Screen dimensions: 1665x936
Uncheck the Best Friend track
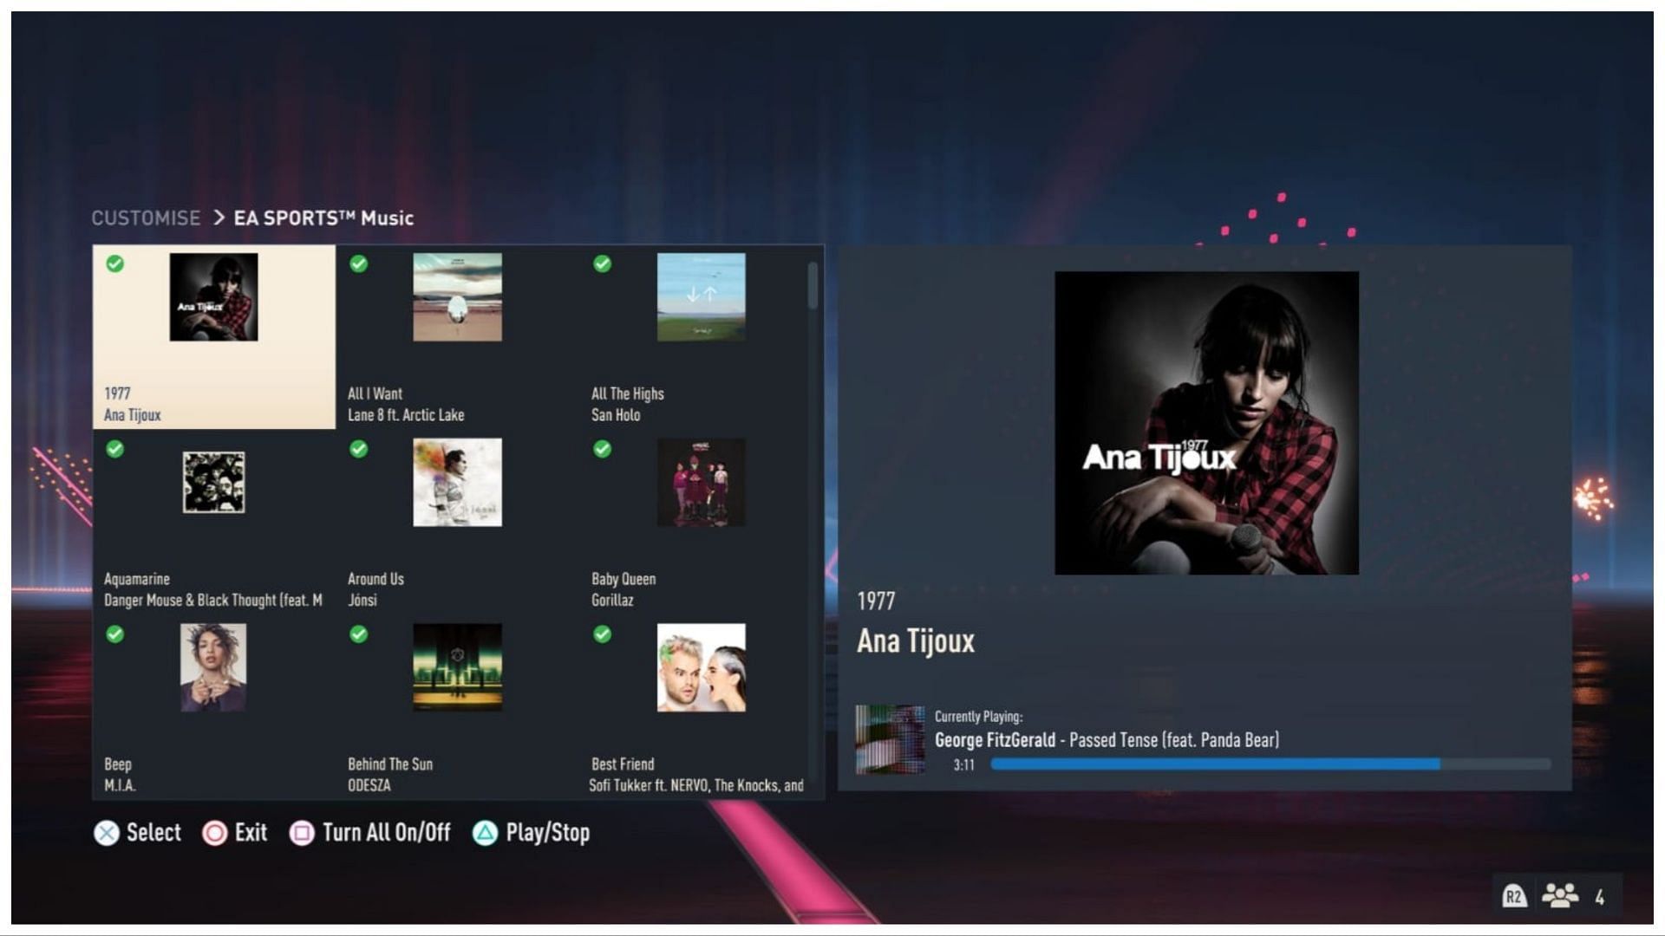602,634
